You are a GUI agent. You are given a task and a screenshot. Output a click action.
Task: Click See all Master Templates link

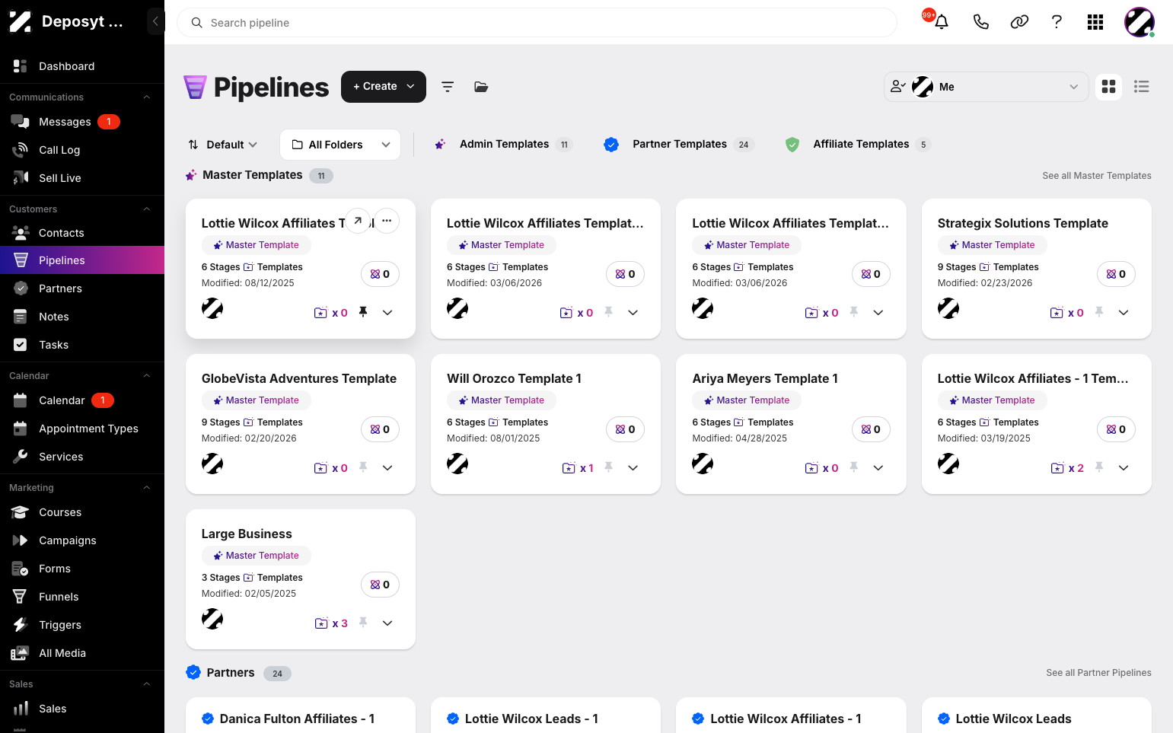(x=1097, y=176)
